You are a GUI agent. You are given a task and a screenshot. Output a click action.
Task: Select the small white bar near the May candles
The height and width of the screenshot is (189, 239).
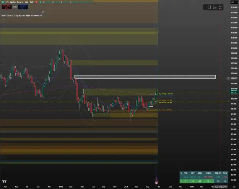(151, 106)
